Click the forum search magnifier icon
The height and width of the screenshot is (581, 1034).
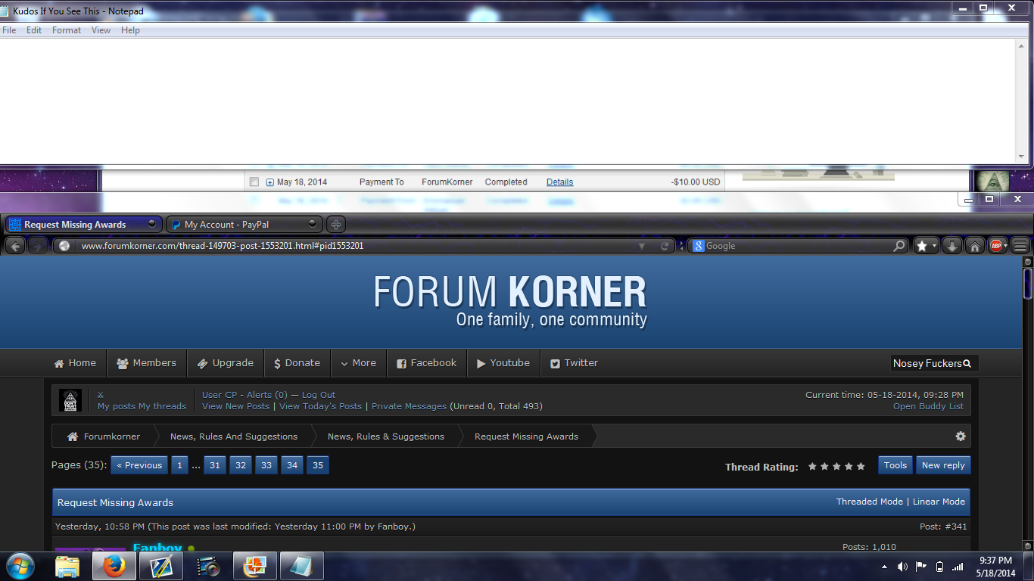(x=967, y=363)
